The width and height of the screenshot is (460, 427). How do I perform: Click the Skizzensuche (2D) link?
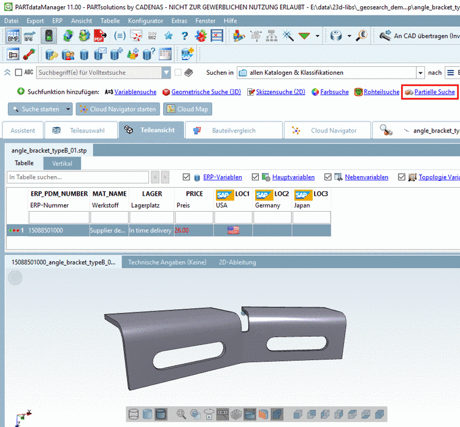280,92
